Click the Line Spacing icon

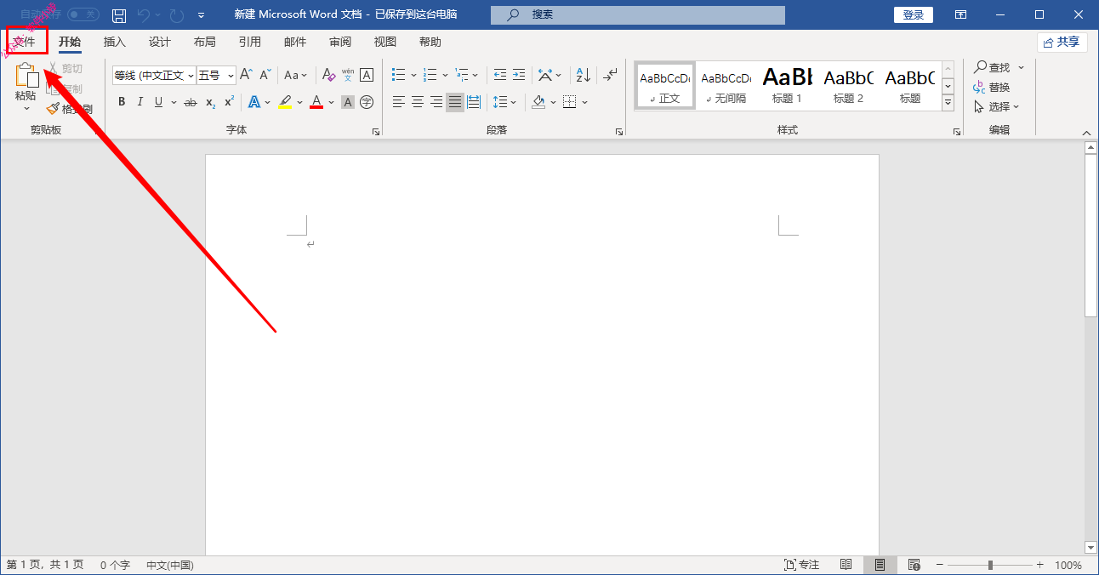coord(499,102)
